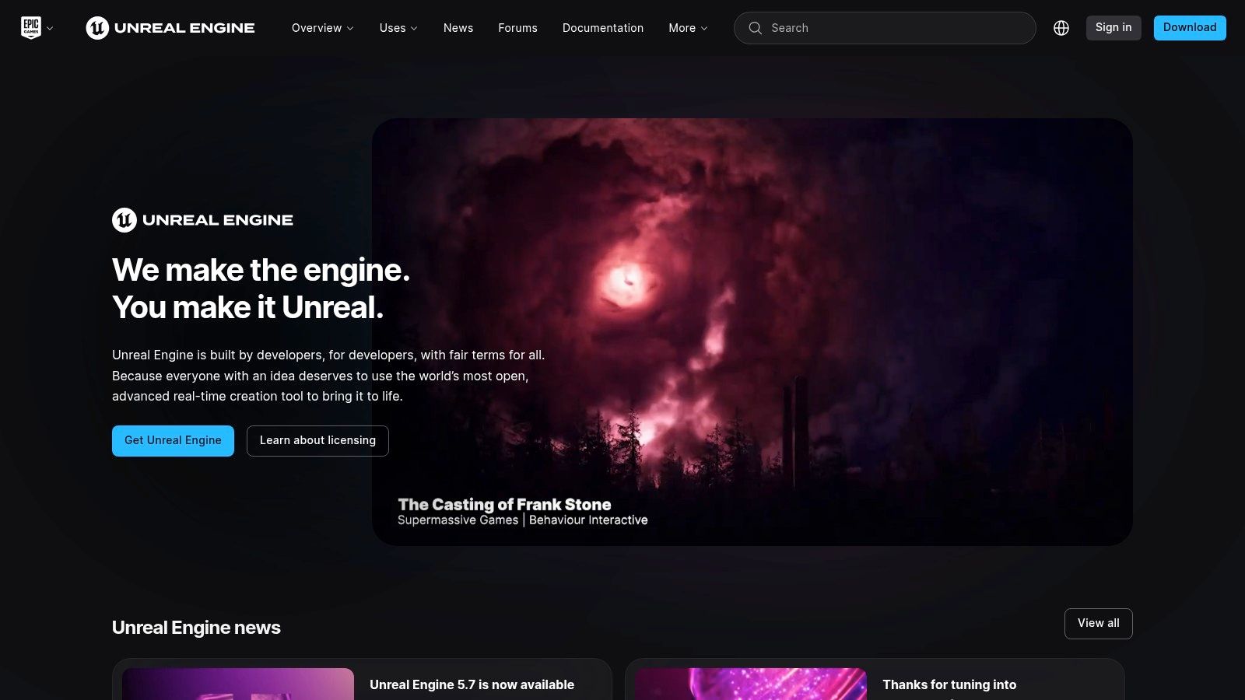Click the search magnifier icon
Viewport: 1245px width, 700px height.
point(755,28)
